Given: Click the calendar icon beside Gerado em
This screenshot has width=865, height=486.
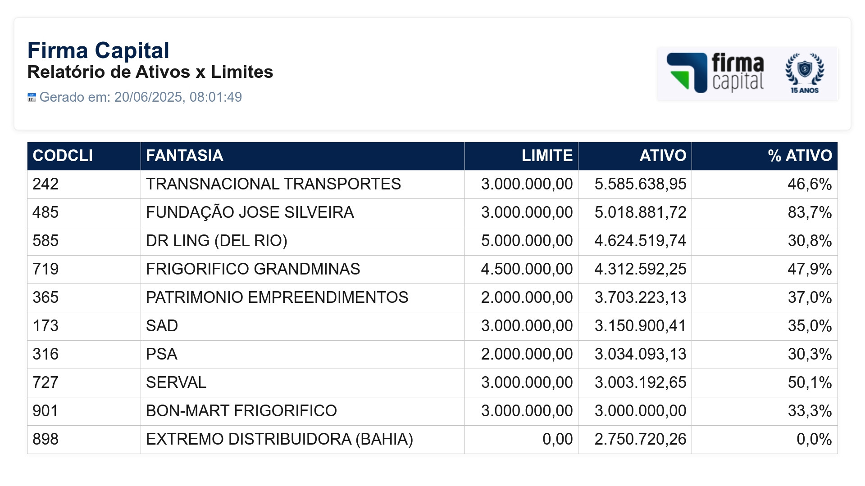Looking at the screenshot, I should [32, 97].
